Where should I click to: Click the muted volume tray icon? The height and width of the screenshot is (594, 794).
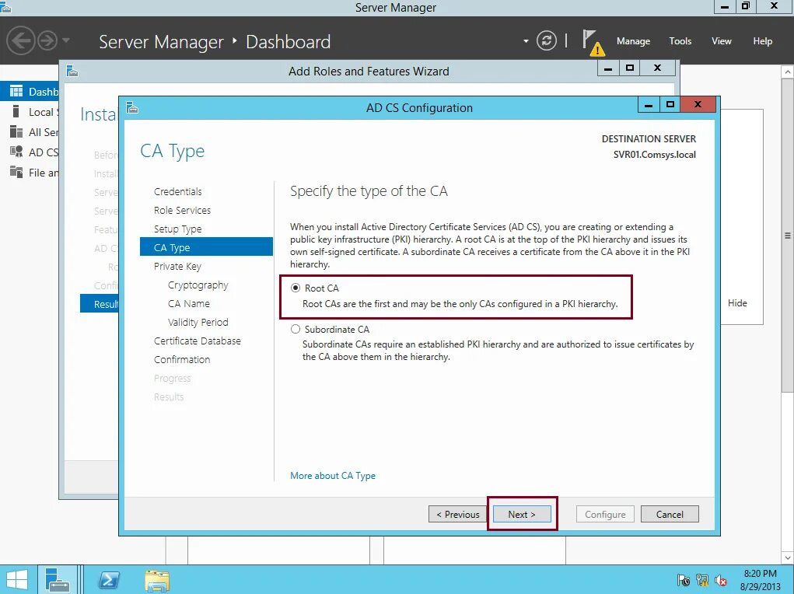(721, 580)
